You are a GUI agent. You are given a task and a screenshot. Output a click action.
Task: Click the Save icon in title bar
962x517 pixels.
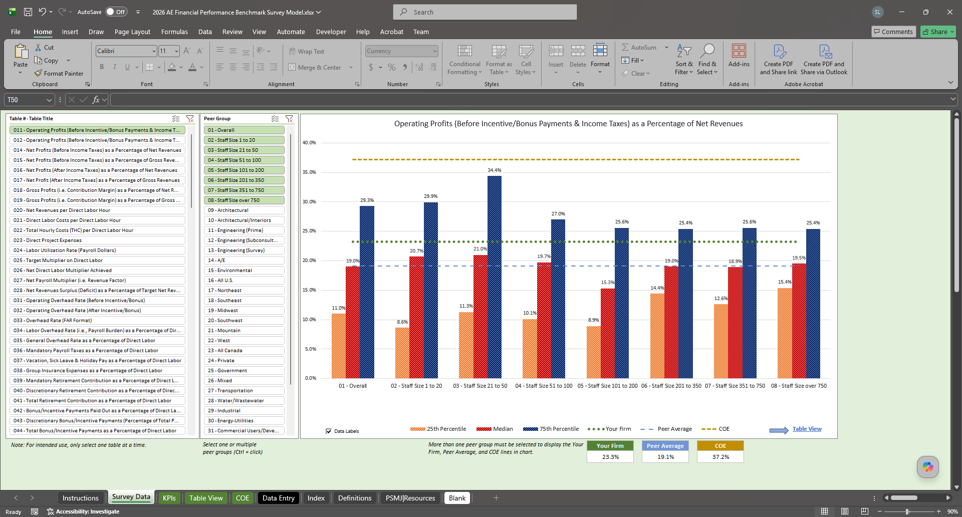(x=28, y=12)
